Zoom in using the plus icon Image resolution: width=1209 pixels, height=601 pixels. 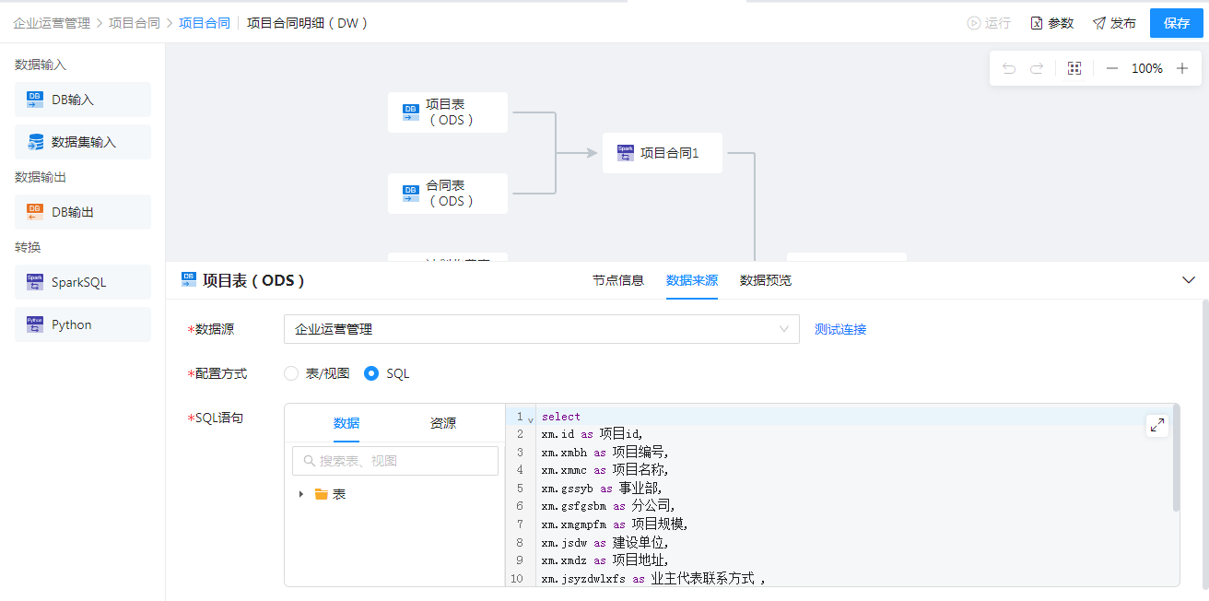(1182, 68)
